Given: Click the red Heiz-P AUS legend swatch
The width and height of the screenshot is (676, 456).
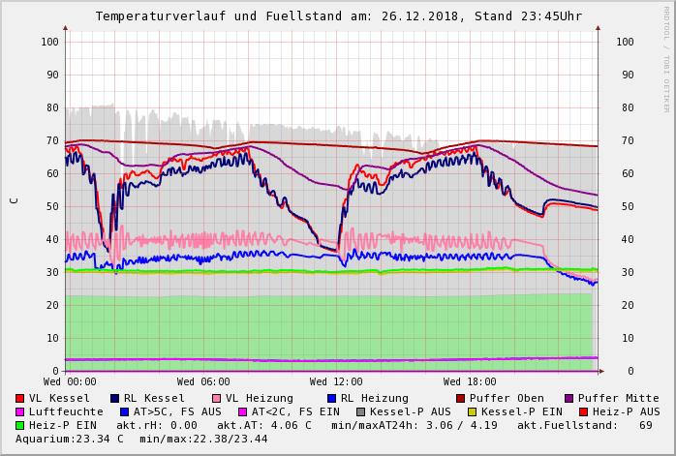Looking at the screenshot, I should (583, 411).
